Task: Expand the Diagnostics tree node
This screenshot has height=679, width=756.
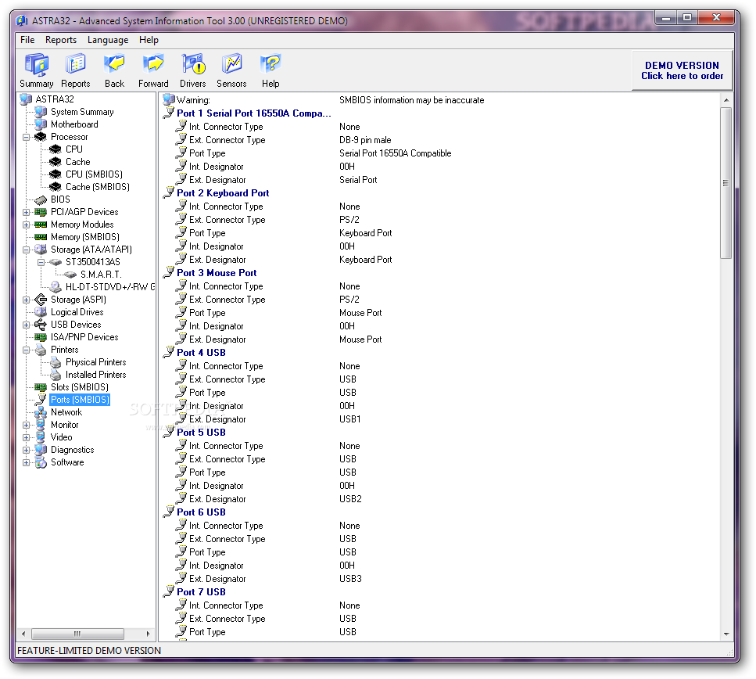Action: [26, 450]
